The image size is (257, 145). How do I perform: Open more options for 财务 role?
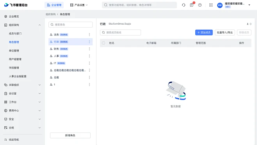(x=89, y=49)
